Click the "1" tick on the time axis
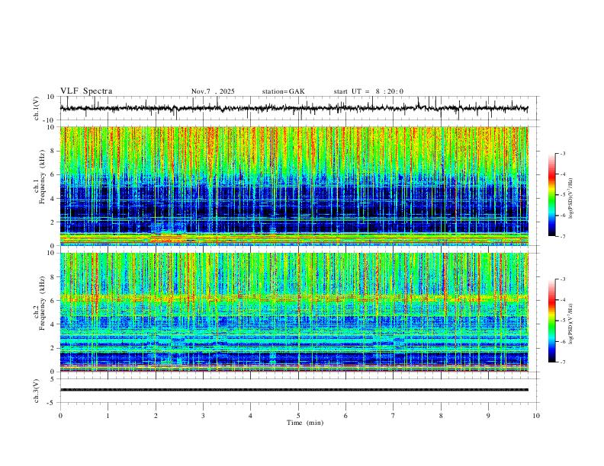Viewport: 604px width, 466px height. 108,416
